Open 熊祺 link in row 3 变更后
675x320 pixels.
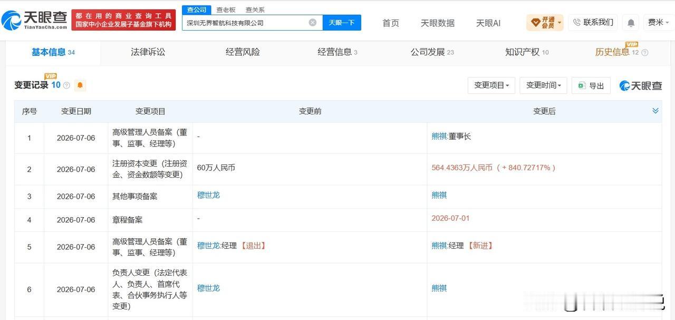click(439, 195)
